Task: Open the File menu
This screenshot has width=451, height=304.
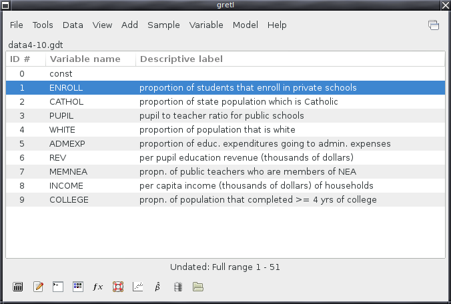Action: tap(17, 25)
